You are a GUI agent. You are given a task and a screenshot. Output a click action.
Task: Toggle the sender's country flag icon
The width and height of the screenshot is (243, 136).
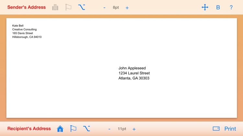(68, 7)
